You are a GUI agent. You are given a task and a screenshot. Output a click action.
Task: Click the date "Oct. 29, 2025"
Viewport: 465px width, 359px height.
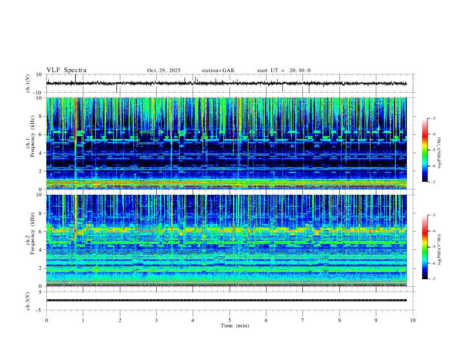click(164, 70)
